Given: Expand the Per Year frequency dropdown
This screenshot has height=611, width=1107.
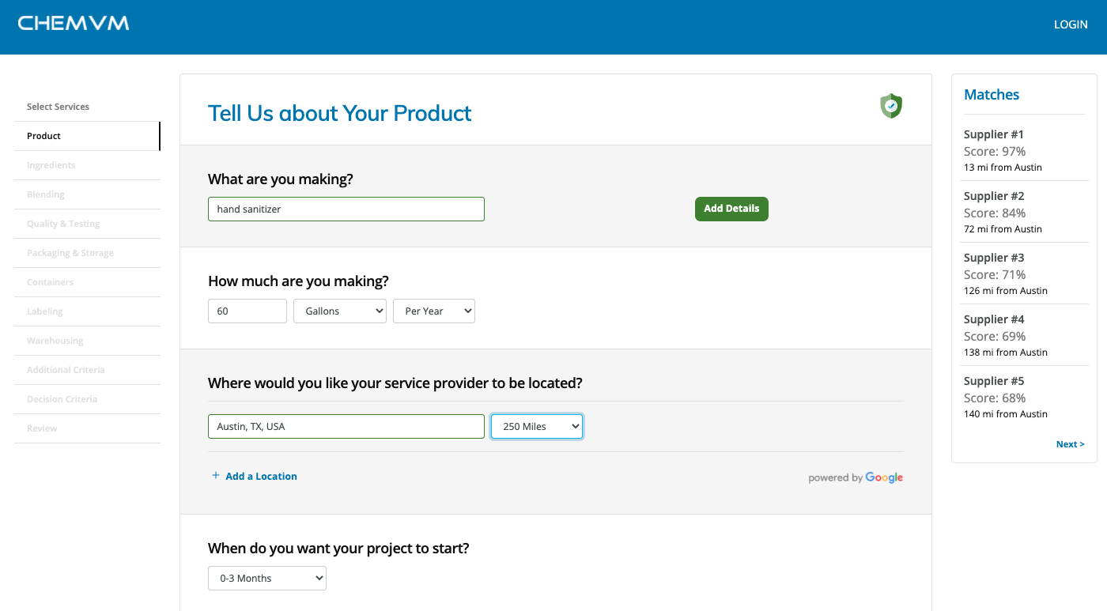Looking at the screenshot, I should 433,311.
